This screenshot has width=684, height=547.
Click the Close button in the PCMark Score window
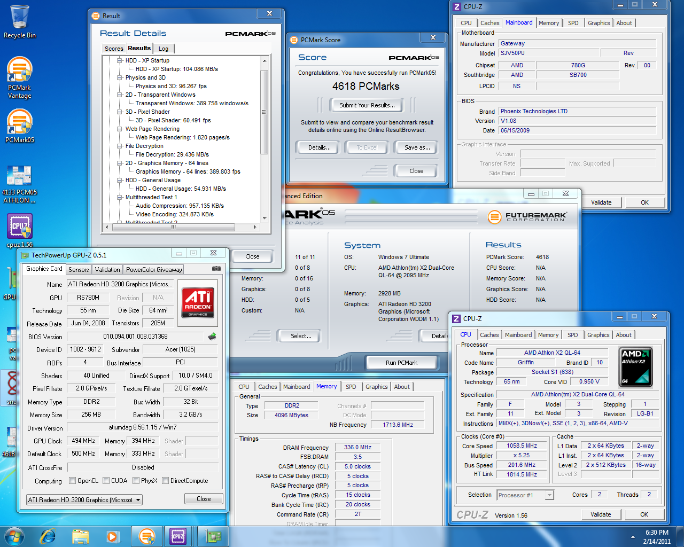[416, 171]
